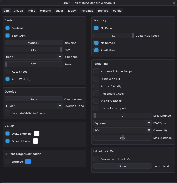Close the Orbit window with the X
This screenshot has height=183, width=177.
(x=174, y=3)
